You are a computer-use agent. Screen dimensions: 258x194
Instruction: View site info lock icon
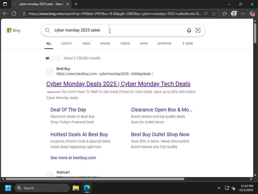pos(24,14)
